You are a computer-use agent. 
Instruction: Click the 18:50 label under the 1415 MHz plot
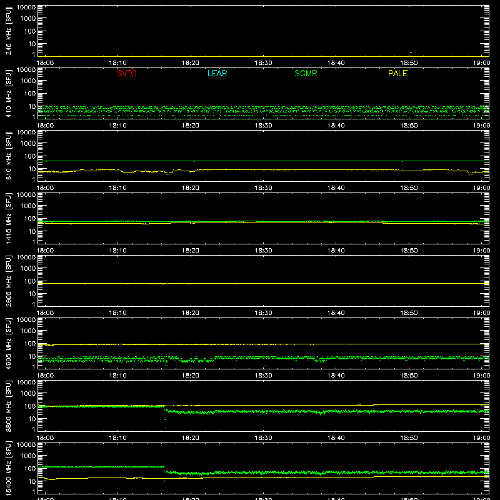pyautogui.click(x=409, y=251)
